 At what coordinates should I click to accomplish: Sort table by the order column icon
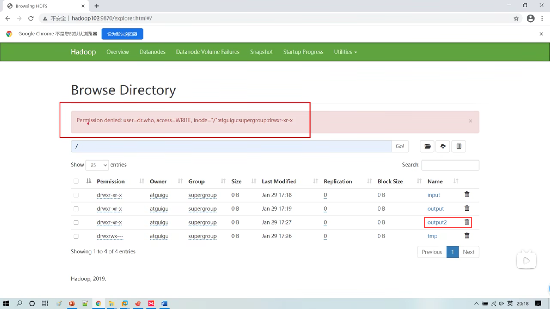[89, 181]
